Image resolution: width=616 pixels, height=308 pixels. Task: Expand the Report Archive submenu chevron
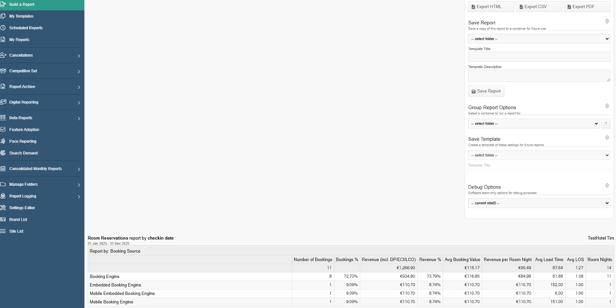(x=79, y=87)
